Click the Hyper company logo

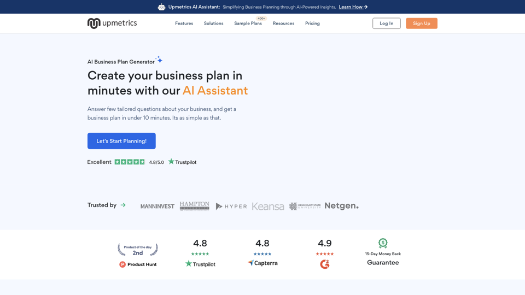click(x=231, y=206)
